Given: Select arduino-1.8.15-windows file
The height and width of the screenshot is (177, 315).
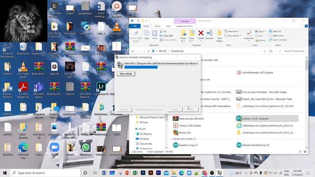Looking at the screenshot, I should [267, 118].
